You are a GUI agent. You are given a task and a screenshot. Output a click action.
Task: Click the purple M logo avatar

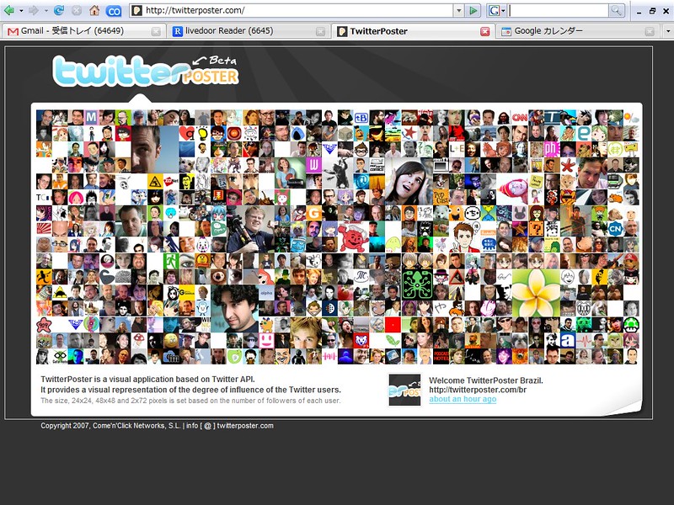pyautogui.click(x=91, y=117)
